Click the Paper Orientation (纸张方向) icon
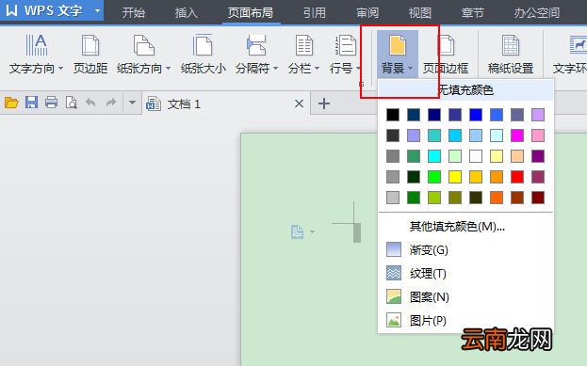 click(x=143, y=45)
